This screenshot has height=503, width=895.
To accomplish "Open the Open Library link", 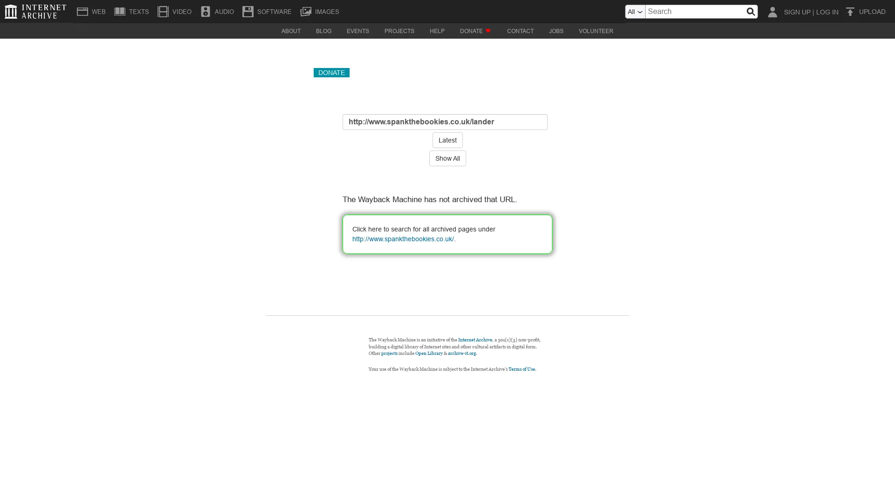I will 429,353.
